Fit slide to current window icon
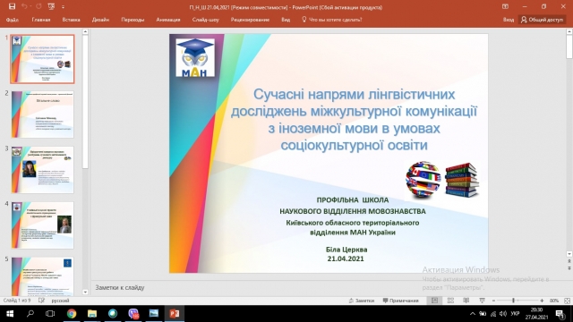This screenshot has height=322, width=573. point(567,301)
